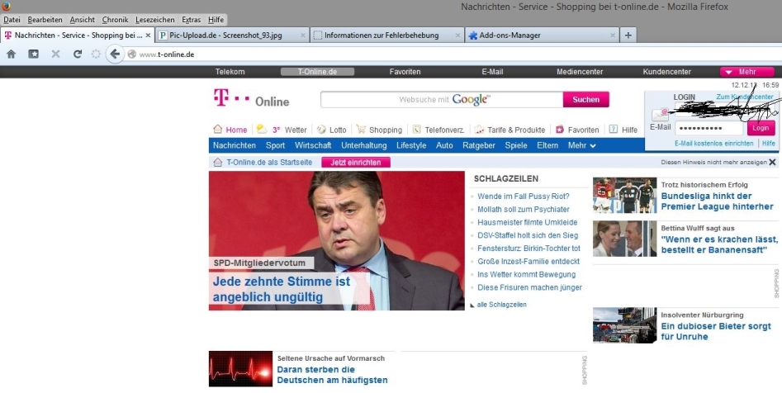The height and width of the screenshot is (393, 782).
Task: Click the Suchen search button
Action: point(586,100)
